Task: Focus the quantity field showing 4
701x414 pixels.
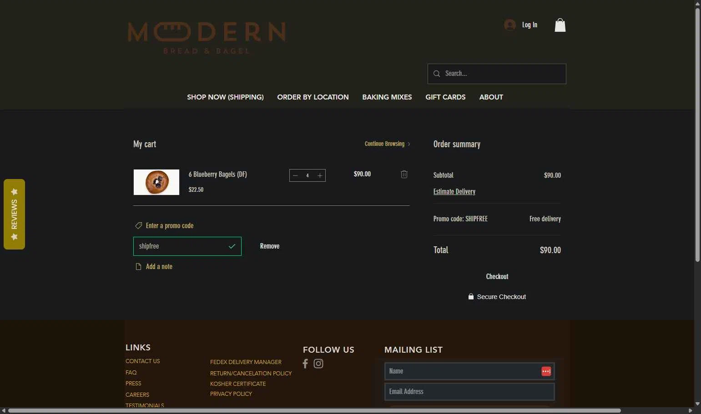Action: (308, 175)
